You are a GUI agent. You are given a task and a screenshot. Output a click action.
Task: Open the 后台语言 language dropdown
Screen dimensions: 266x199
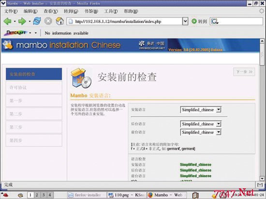(201, 124)
